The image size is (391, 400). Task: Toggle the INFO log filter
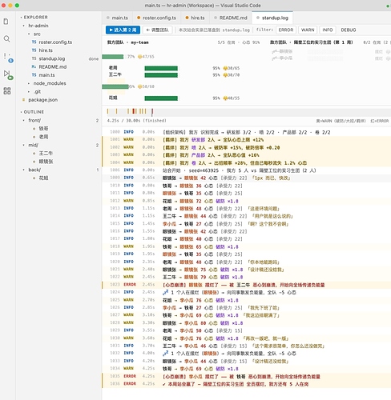click(328, 30)
